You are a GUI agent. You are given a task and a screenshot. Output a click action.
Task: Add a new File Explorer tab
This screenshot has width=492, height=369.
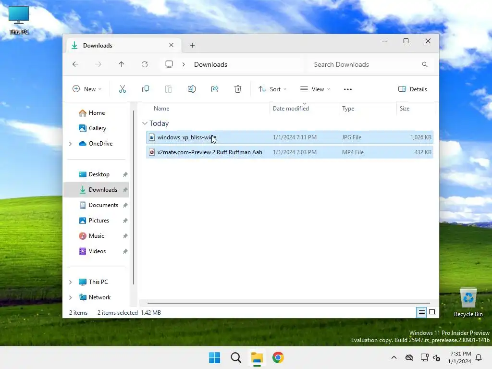[192, 46]
